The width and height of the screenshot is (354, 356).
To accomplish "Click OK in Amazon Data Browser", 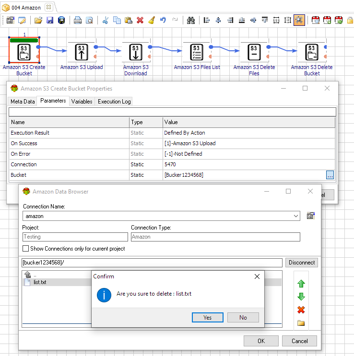I will click(261, 341).
